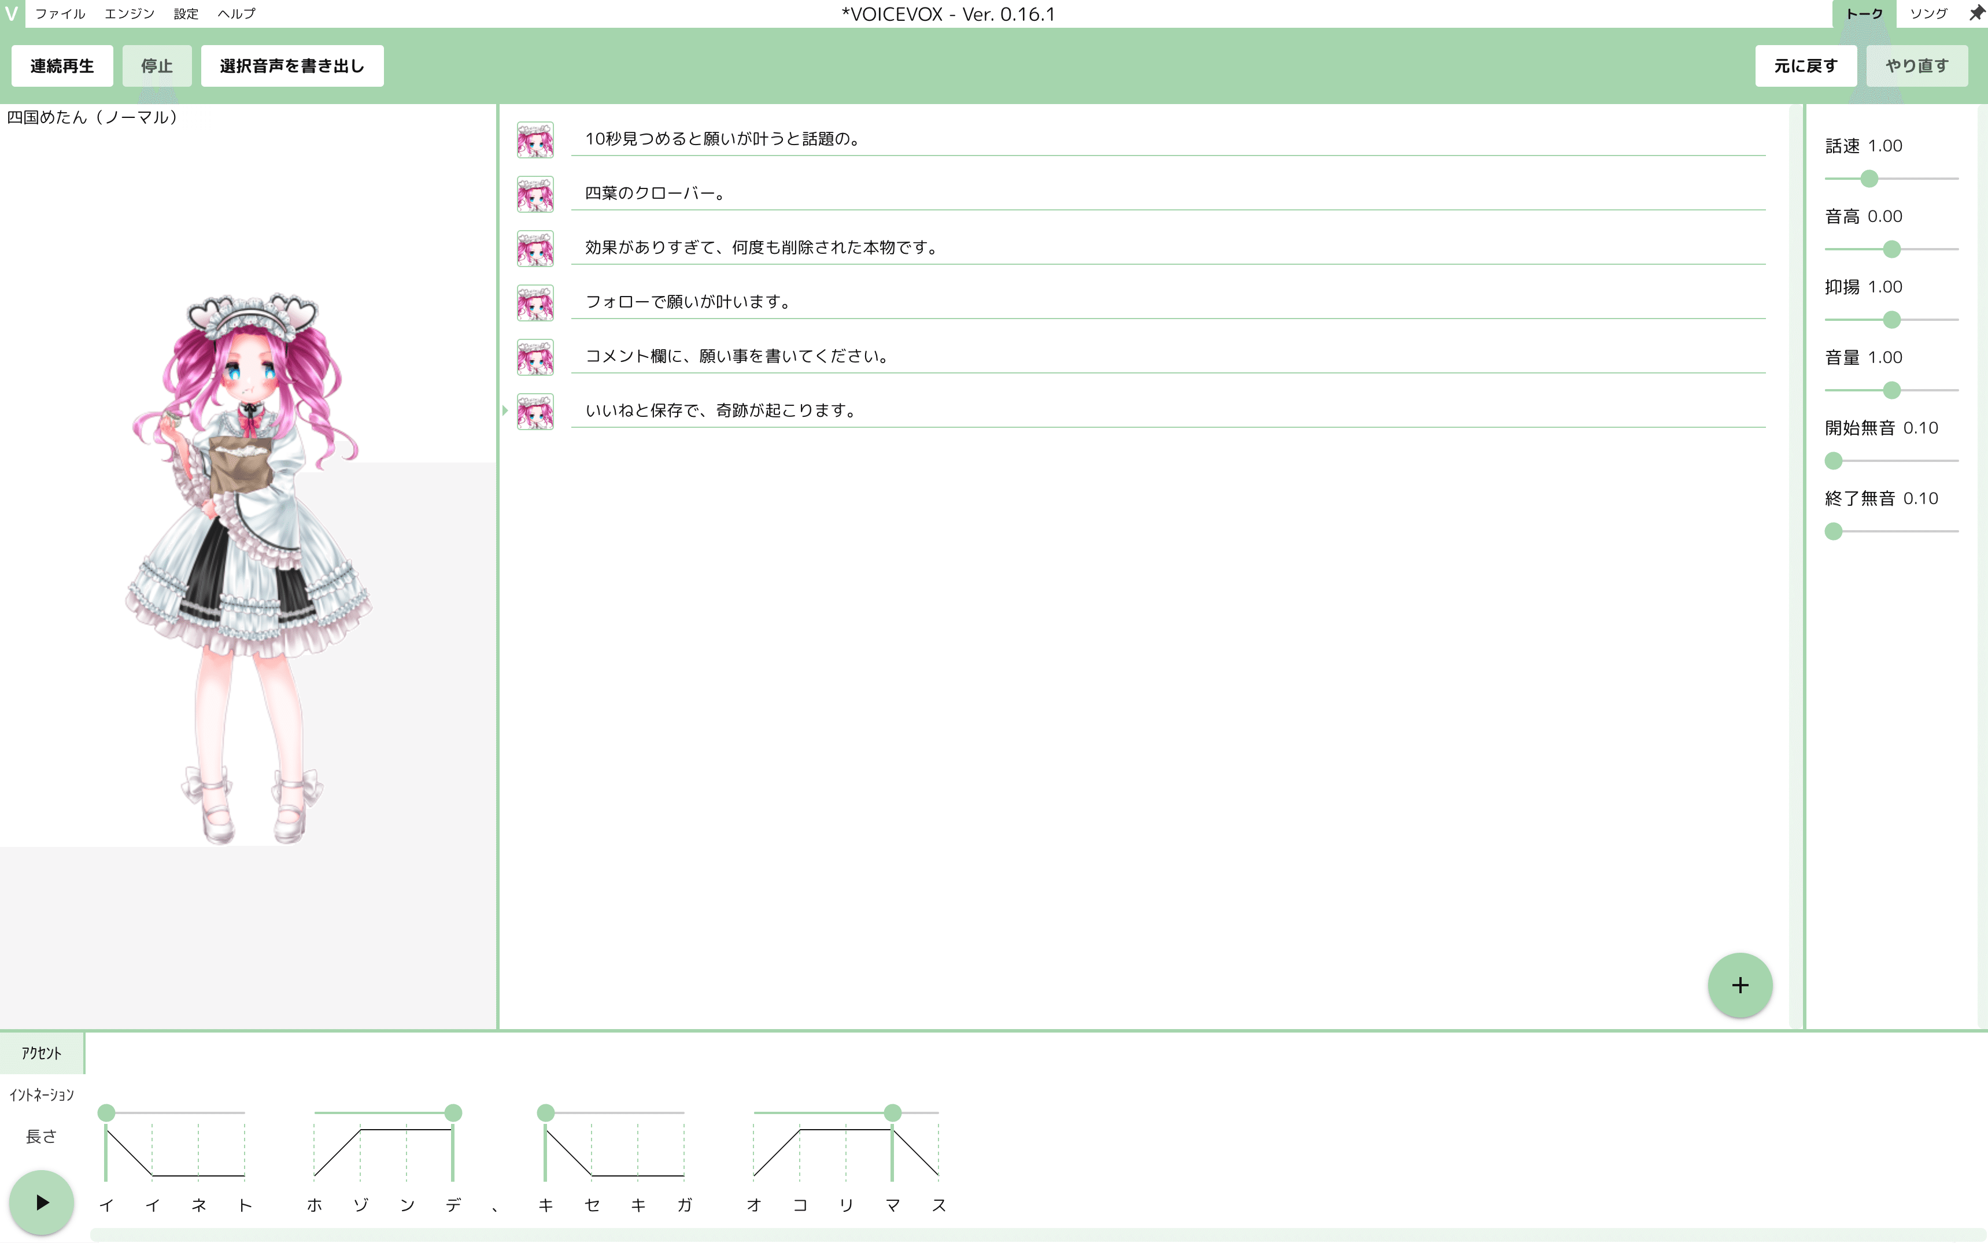
Task: Click the mora ホ in accent editor
Action: pyautogui.click(x=315, y=1205)
